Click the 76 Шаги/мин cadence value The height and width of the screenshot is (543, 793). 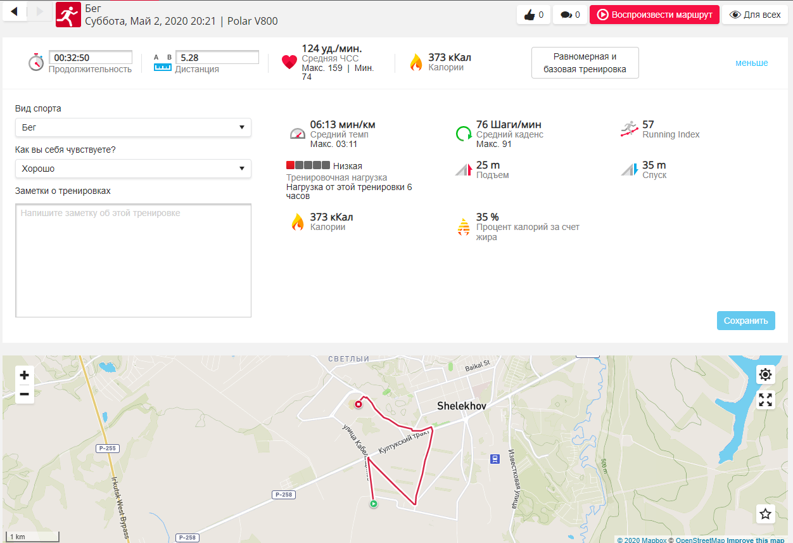(509, 125)
